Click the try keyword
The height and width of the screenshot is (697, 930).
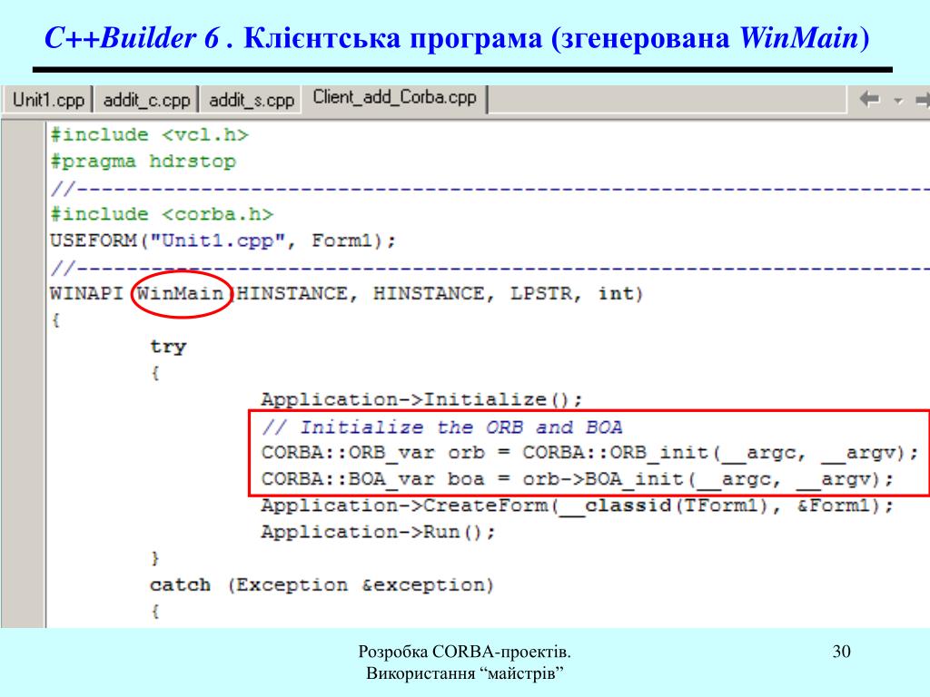click(x=168, y=347)
